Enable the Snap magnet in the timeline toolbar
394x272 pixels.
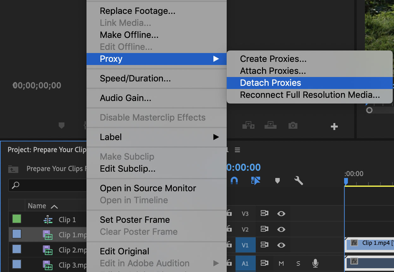[x=234, y=180]
